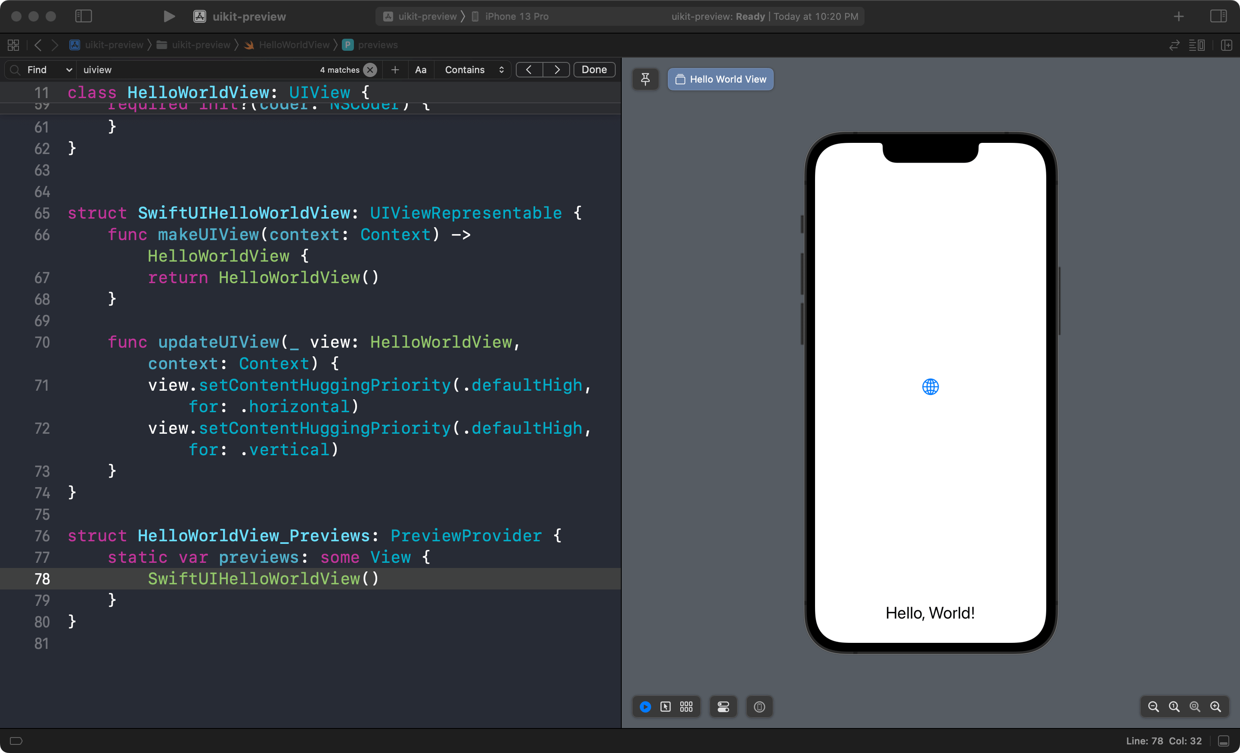Click the zoom out icon in preview panel
The width and height of the screenshot is (1240, 753).
pos(1152,707)
